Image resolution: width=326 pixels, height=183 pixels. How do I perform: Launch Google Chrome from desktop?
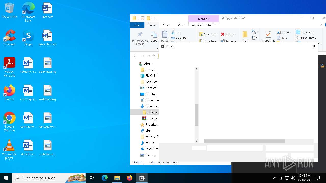(9, 122)
